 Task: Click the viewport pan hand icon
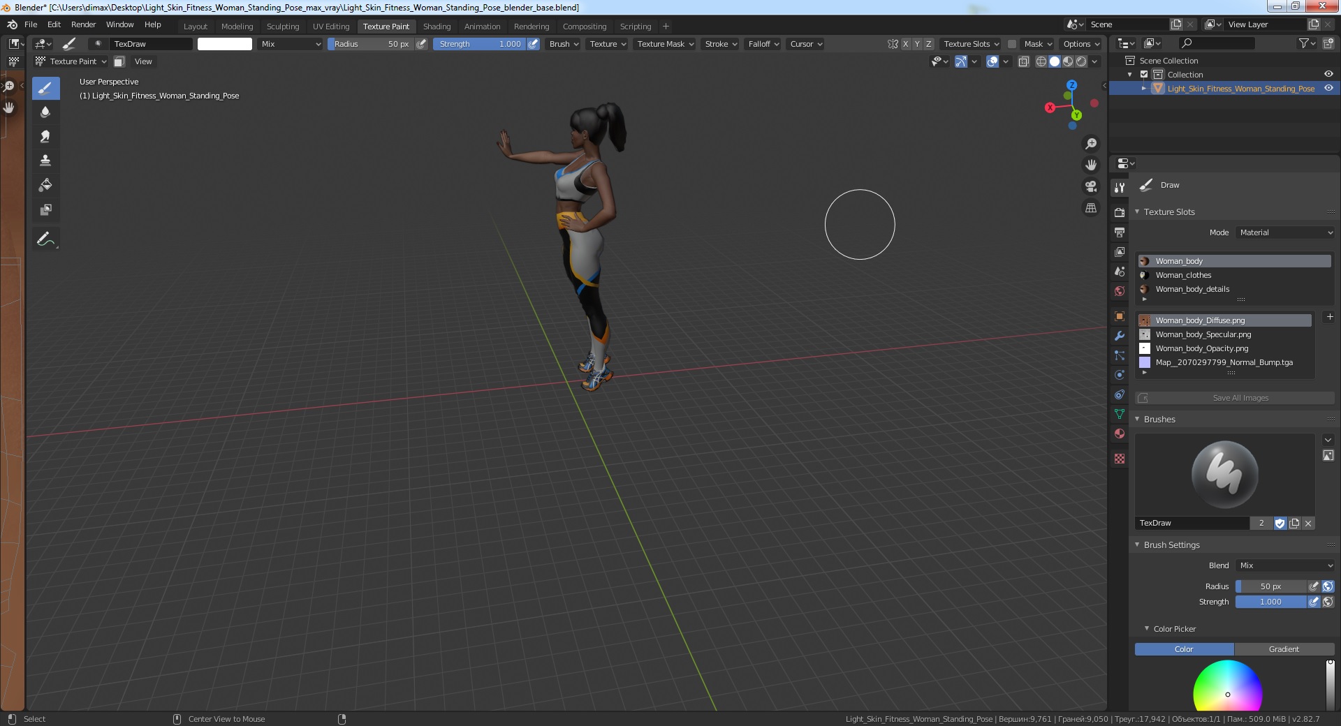coord(1090,165)
